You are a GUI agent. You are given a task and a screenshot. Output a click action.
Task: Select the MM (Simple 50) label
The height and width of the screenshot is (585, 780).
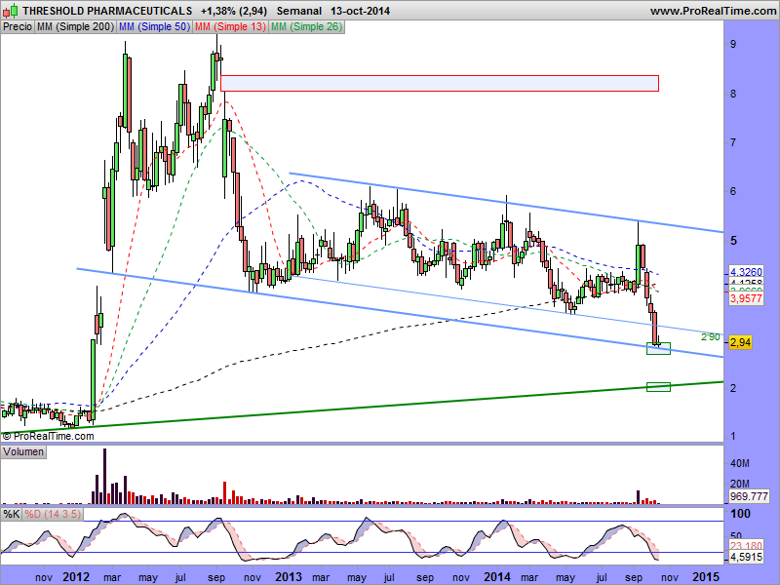pyautogui.click(x=154, y=27)
